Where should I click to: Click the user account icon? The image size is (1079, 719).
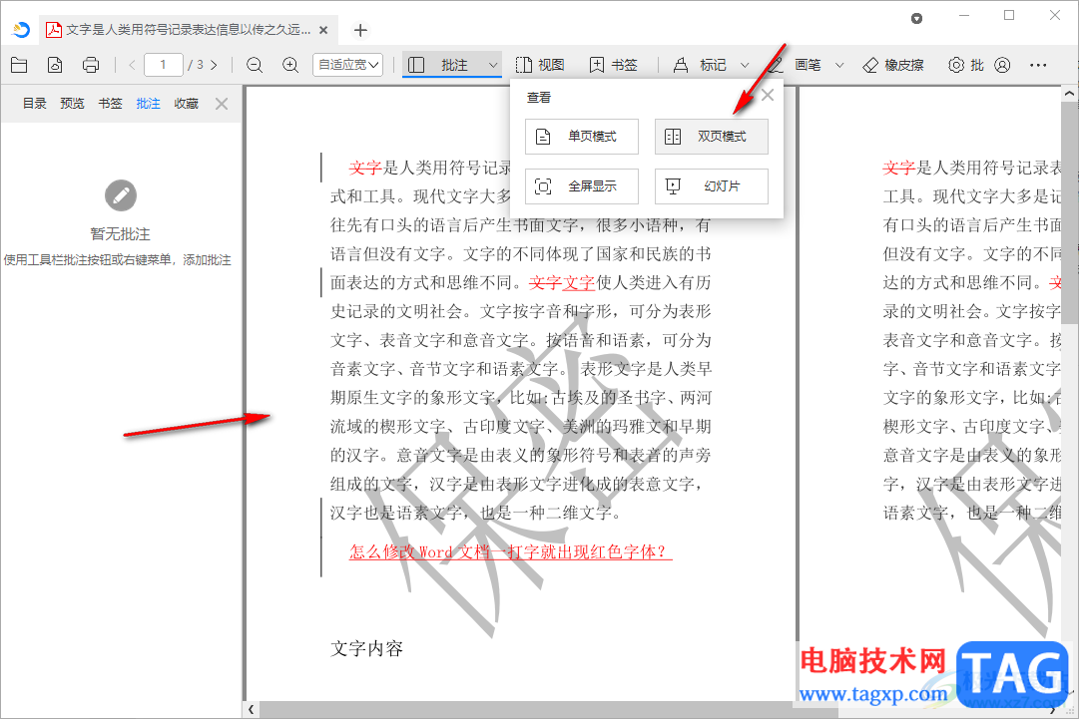1002,65
